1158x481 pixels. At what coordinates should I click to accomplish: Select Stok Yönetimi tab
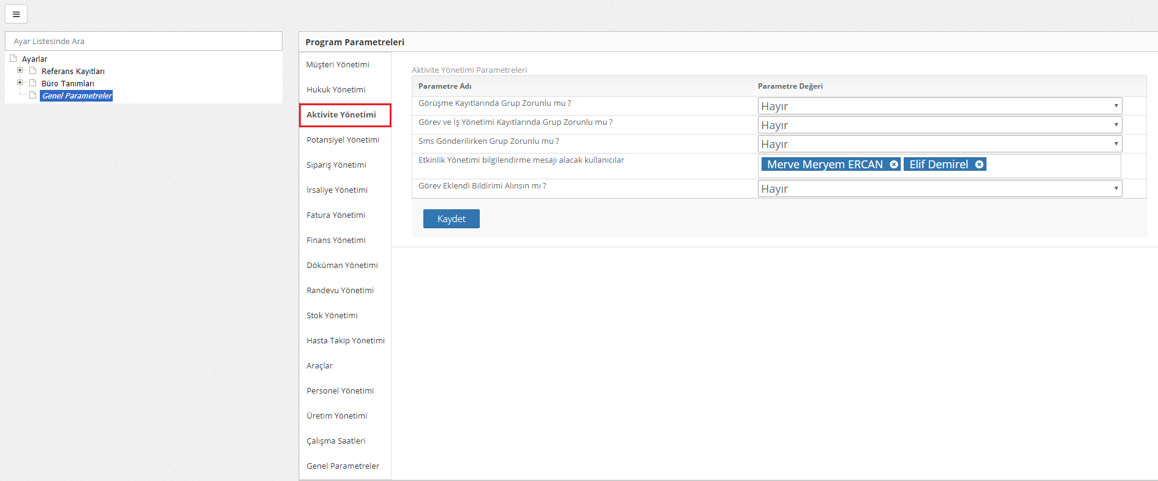tap(332, 315)
